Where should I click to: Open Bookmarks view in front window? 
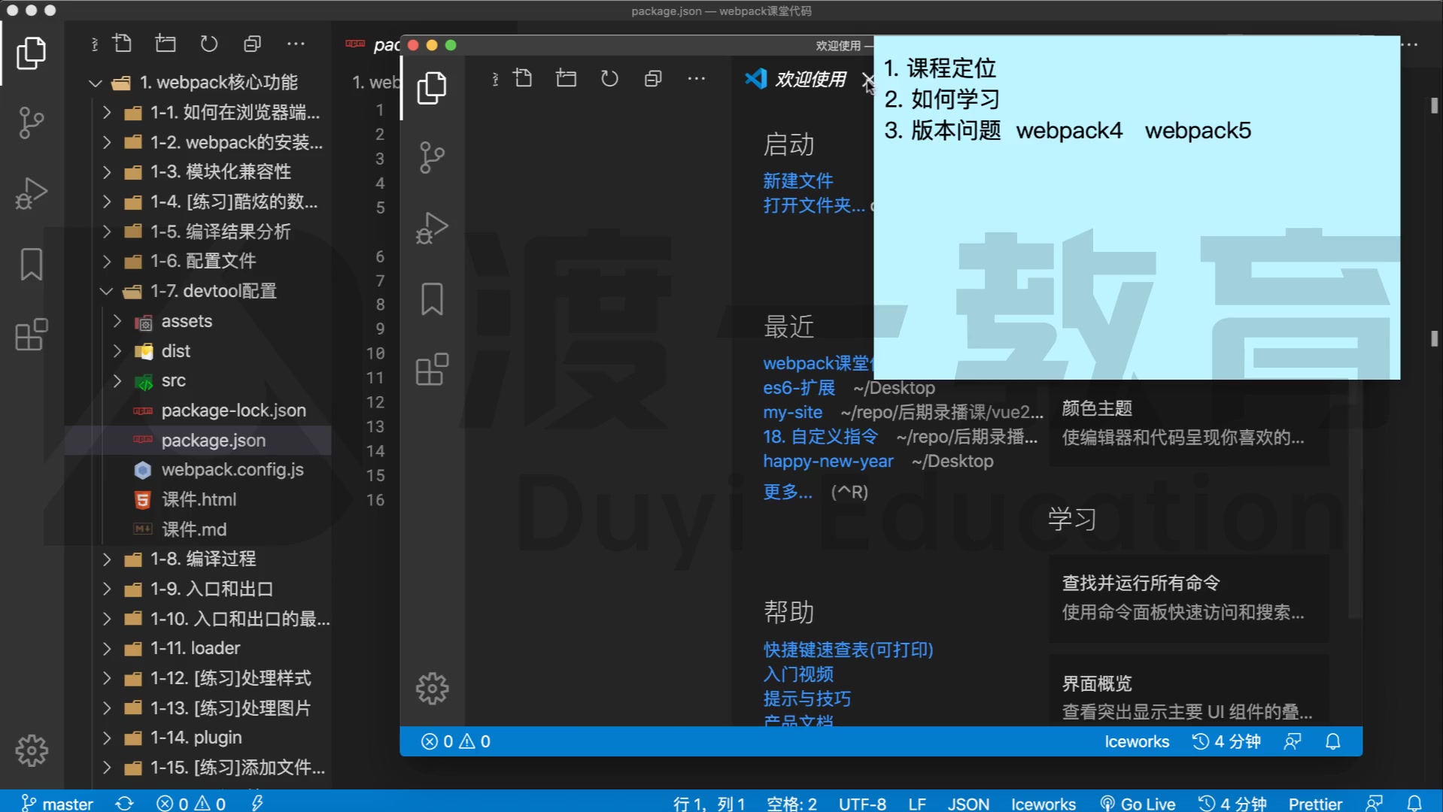click(432, 299)
